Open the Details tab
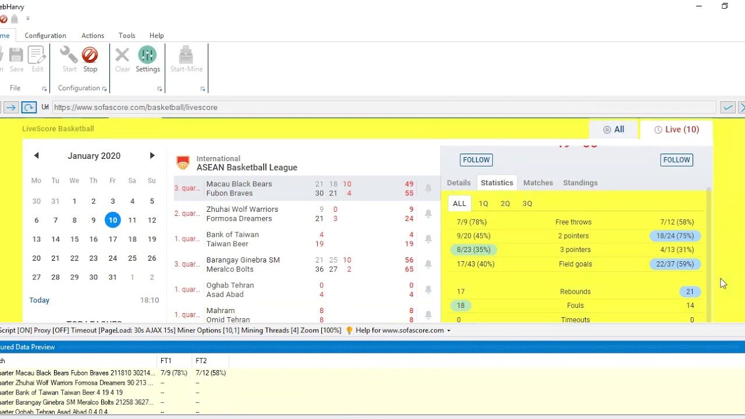The width and height of the screenshot is (745, 419). (x=459, y=183)
